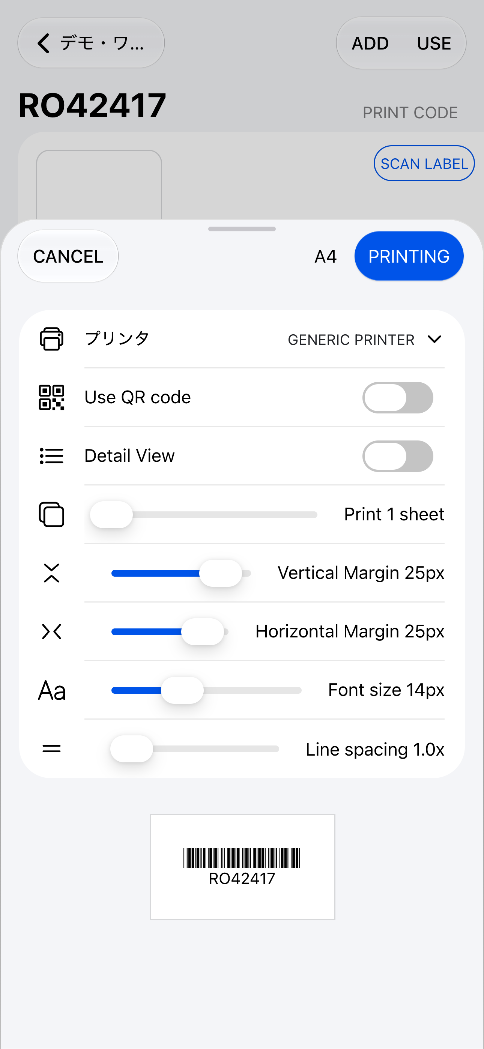Click the Print 1 sheet slider handle
484x1049 pixels.
tap(111, 515)
